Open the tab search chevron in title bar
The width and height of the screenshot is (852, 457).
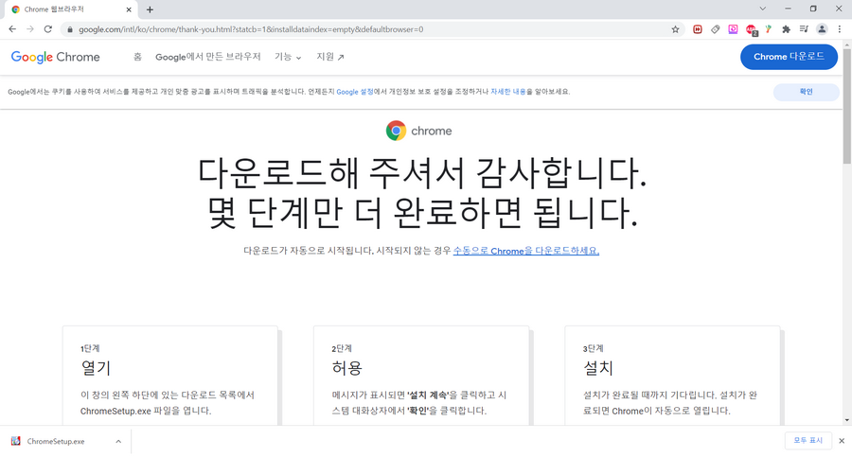coord(762,9)
